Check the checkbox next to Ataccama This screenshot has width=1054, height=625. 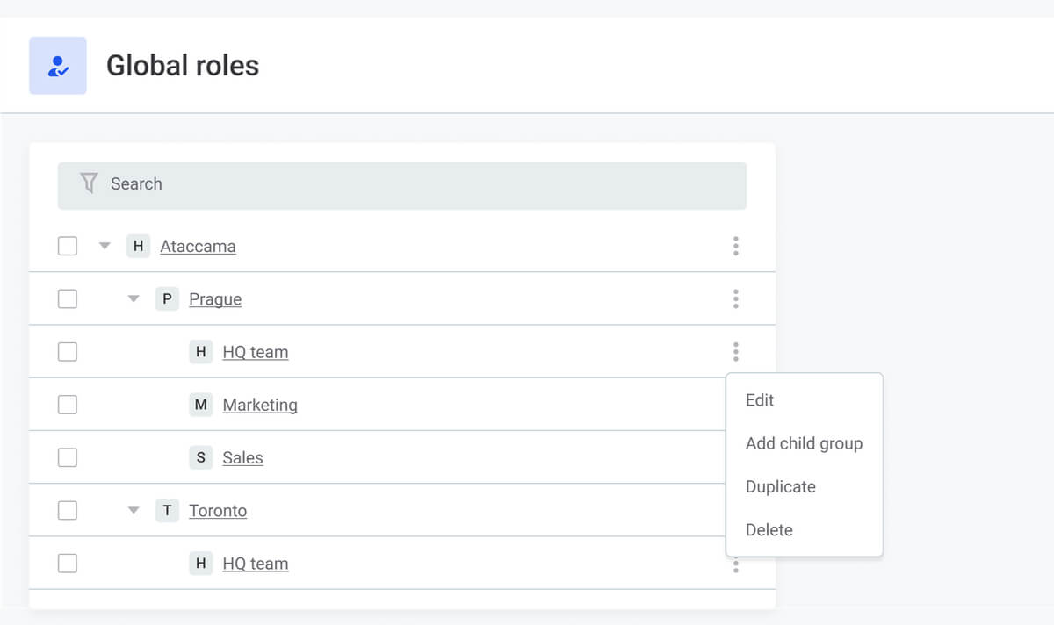68,246
